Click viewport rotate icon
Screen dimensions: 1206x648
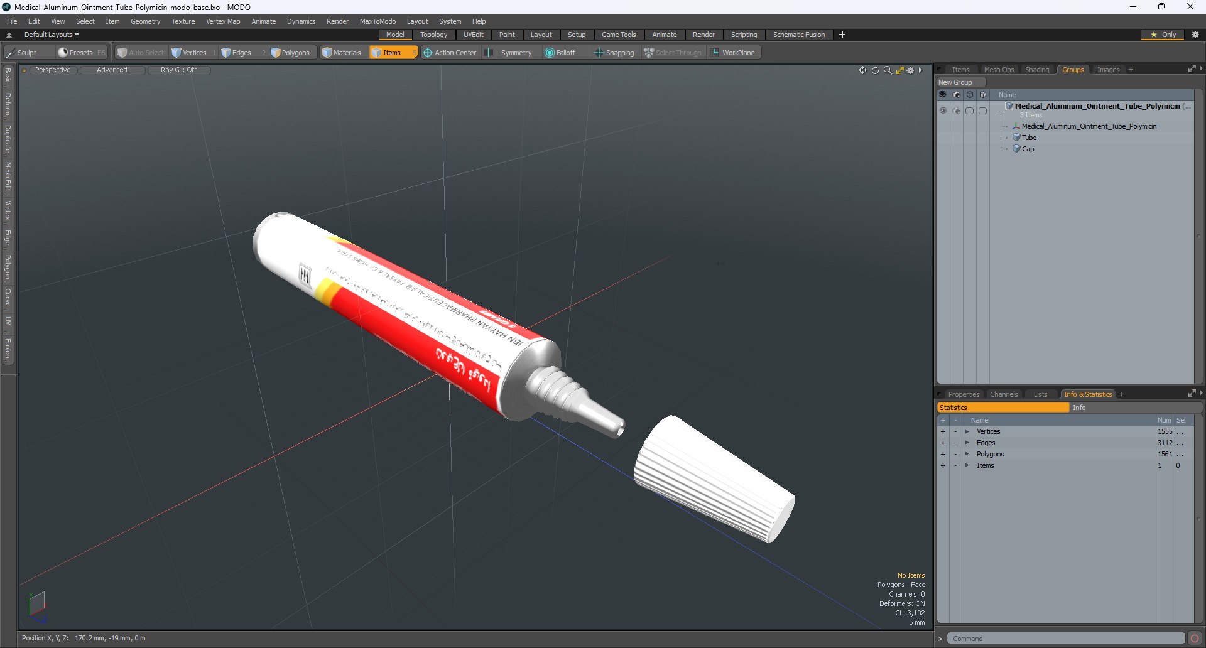click(x=875, y=70)
